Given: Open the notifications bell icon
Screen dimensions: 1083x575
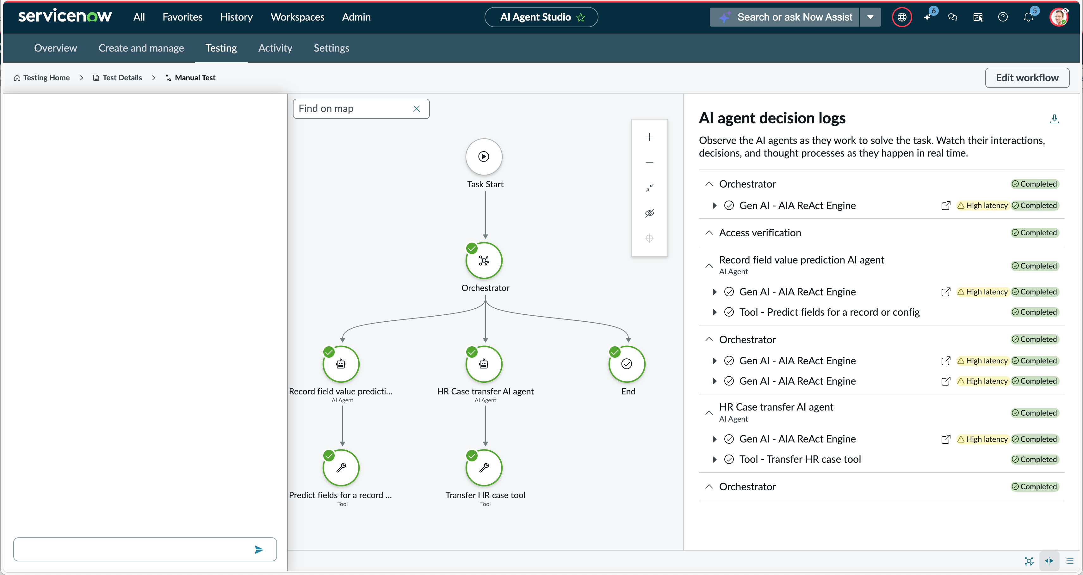Looking at the screenshot, I should click(1028, 17).
